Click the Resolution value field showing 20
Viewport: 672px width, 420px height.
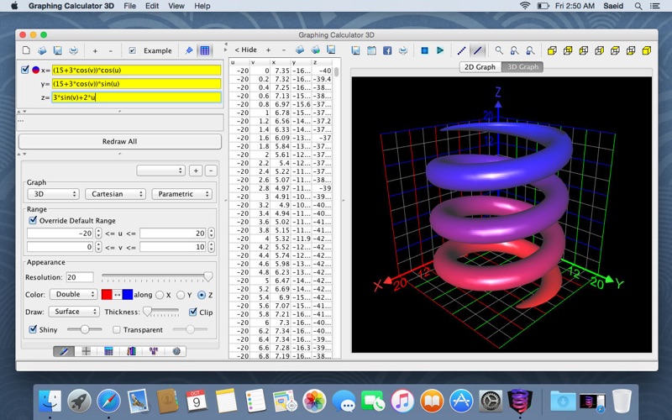pos(80,277)
